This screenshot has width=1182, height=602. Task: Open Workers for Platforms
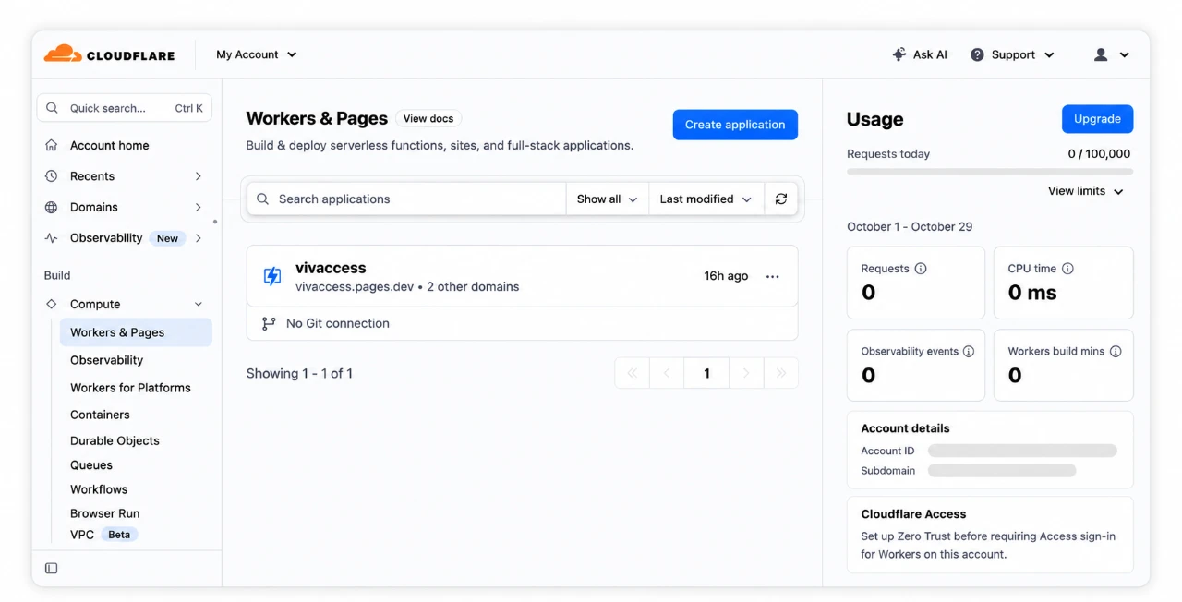[130, 388]
